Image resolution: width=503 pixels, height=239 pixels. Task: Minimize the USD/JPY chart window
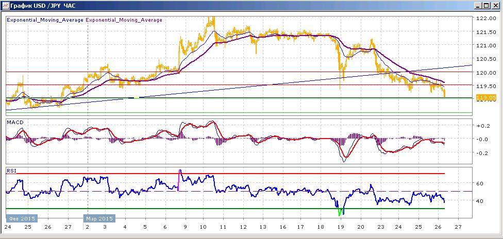coord(478,6)
